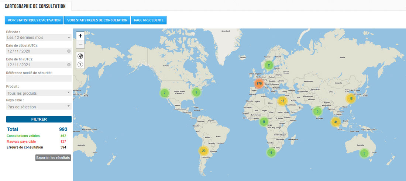Select the 20 cluster over Argentina

pos(203,150)
